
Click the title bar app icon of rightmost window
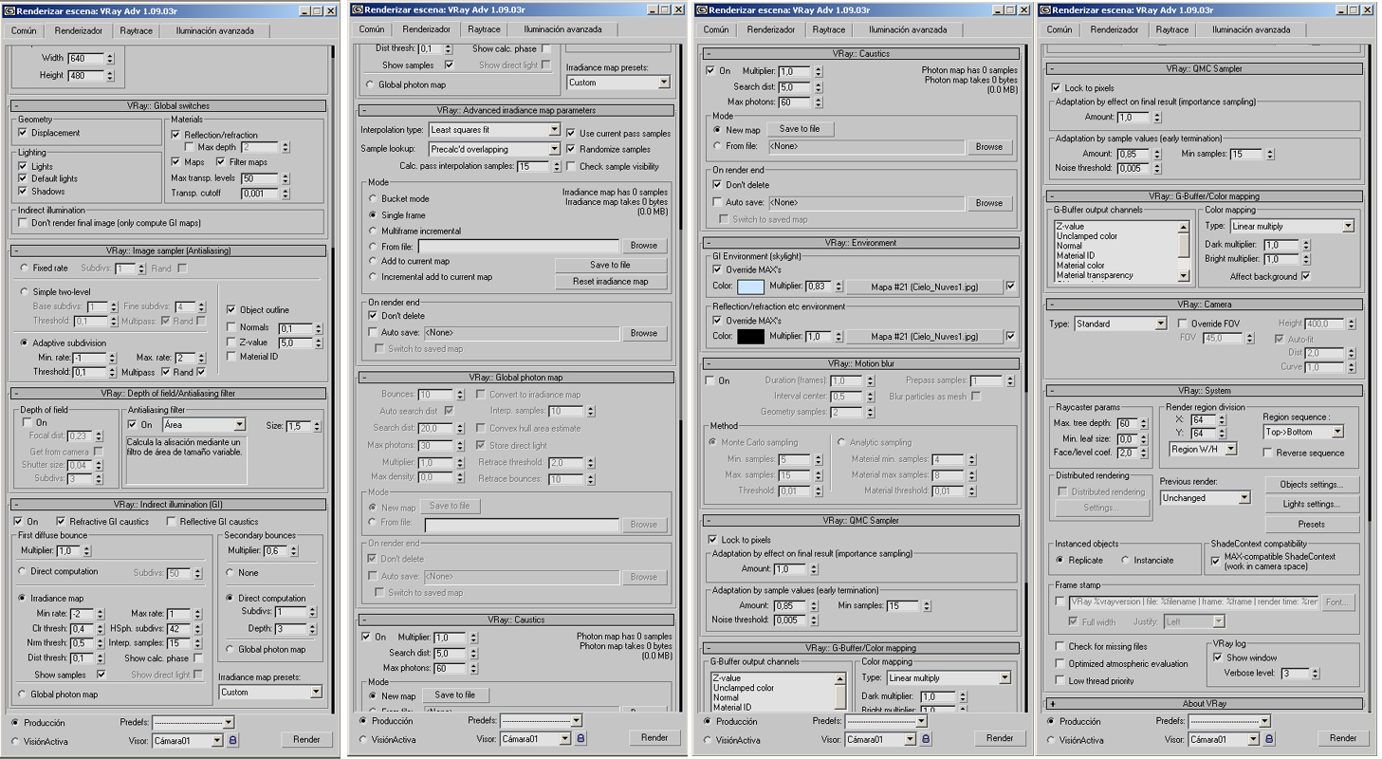1044,10
